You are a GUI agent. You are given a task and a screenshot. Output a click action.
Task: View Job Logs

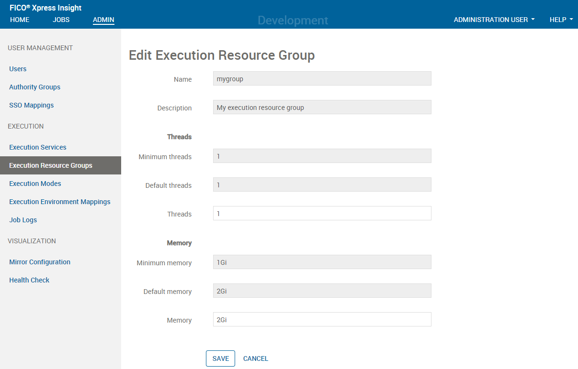[x=23, y=220]
